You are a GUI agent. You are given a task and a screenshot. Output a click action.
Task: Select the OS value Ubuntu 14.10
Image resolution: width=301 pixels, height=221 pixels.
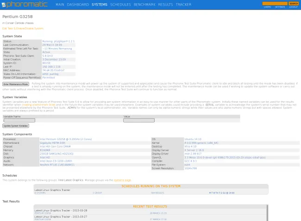193,139
